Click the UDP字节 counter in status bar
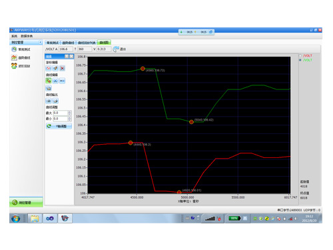Viewport: 333px width, 250px height. (312, 210)
